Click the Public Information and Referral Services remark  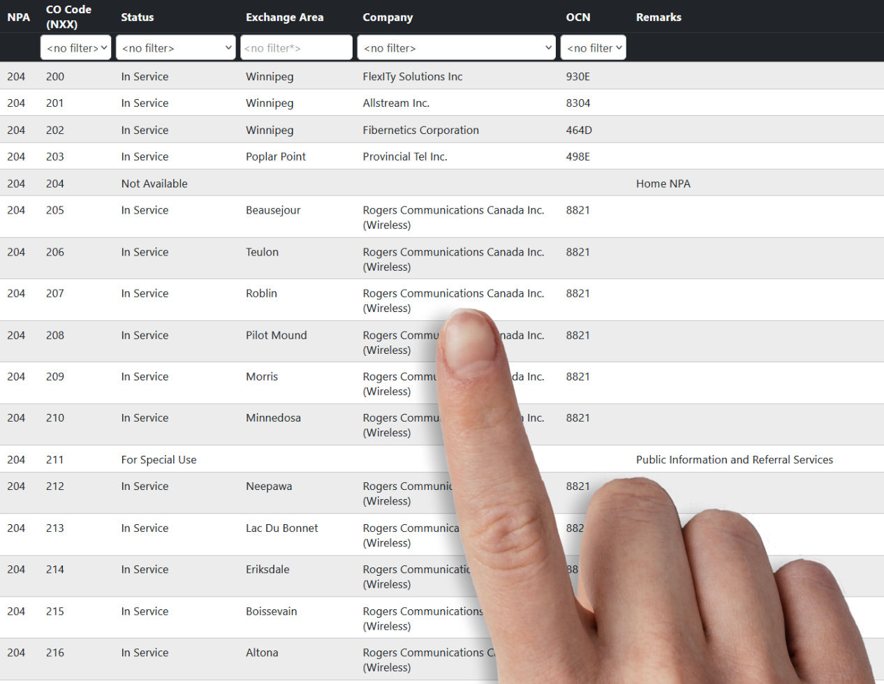(734, 459)
